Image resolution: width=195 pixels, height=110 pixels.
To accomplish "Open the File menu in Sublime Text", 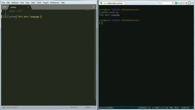I will [x=3, y=3].
